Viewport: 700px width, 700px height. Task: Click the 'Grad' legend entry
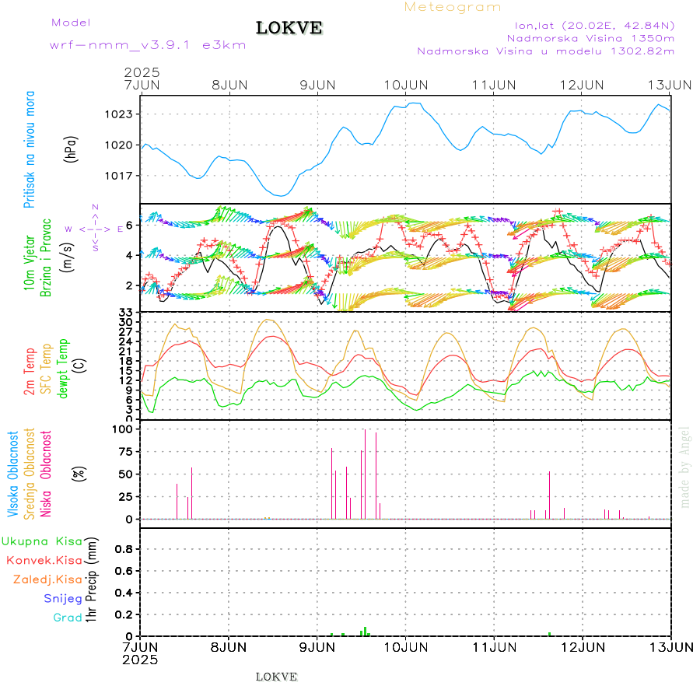pos(68,618)
